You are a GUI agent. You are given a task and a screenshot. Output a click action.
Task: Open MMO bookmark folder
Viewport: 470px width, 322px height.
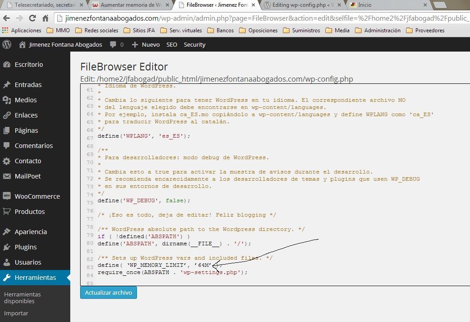coord(59,30)
